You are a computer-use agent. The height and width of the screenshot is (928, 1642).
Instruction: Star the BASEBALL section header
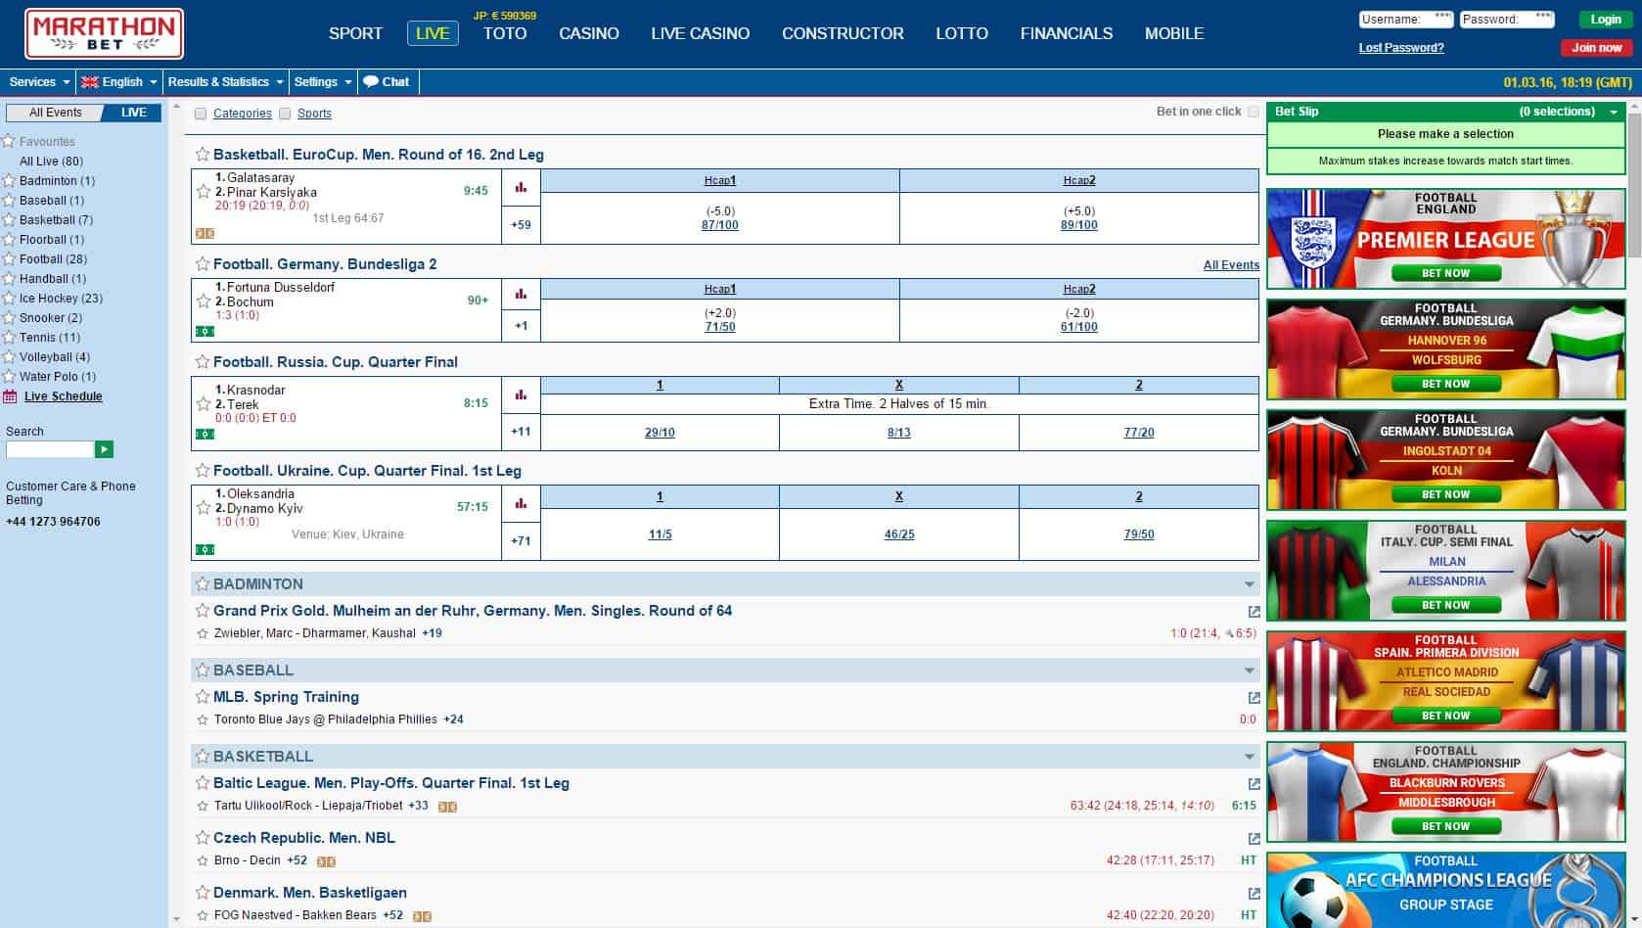[x=203, y=670]
